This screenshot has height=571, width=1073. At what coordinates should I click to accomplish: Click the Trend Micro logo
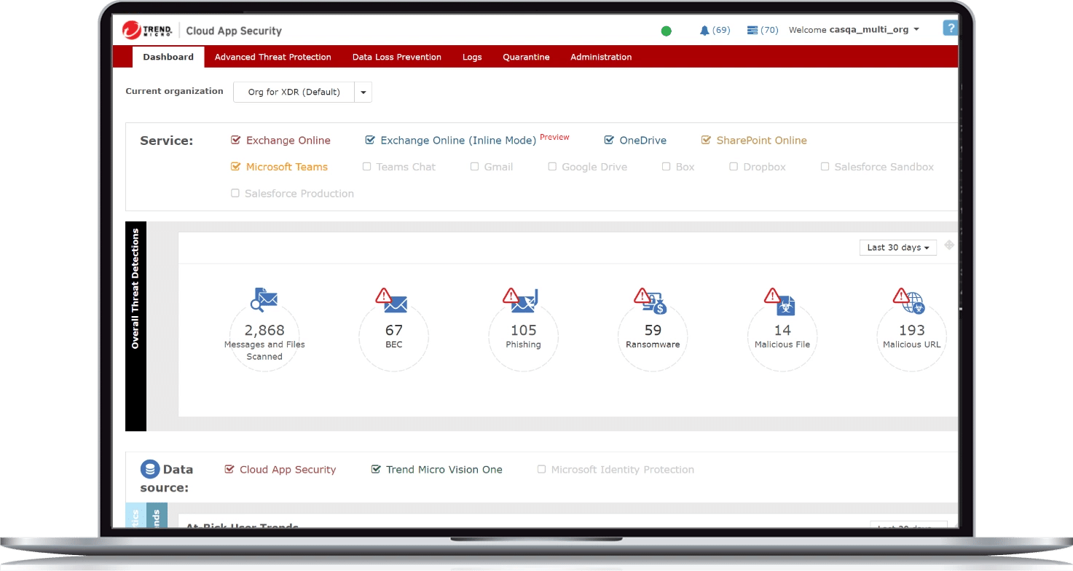point(147,31)
